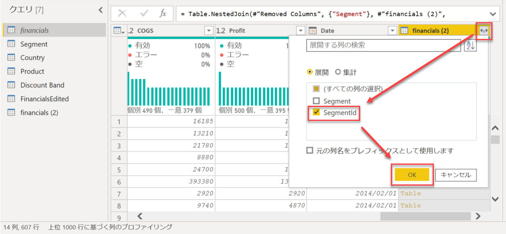Open the COGS column filter dropdown
Screen dimensions: 506x234
(209, 31)
